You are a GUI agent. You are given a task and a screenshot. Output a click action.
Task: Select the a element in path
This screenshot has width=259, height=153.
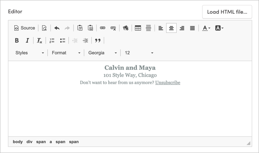pos(51,142)
